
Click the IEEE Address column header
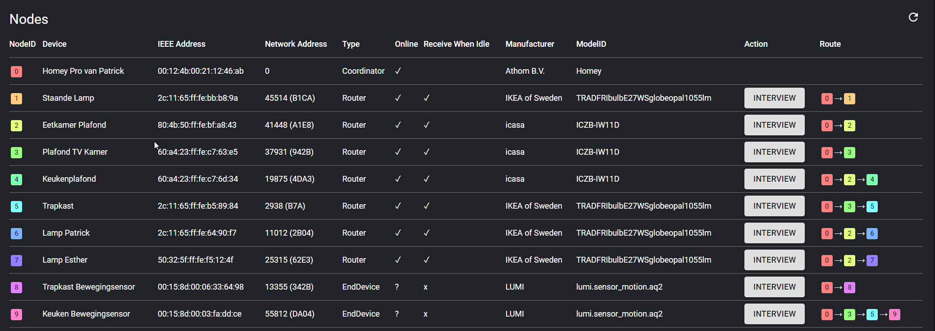point(181,44)
